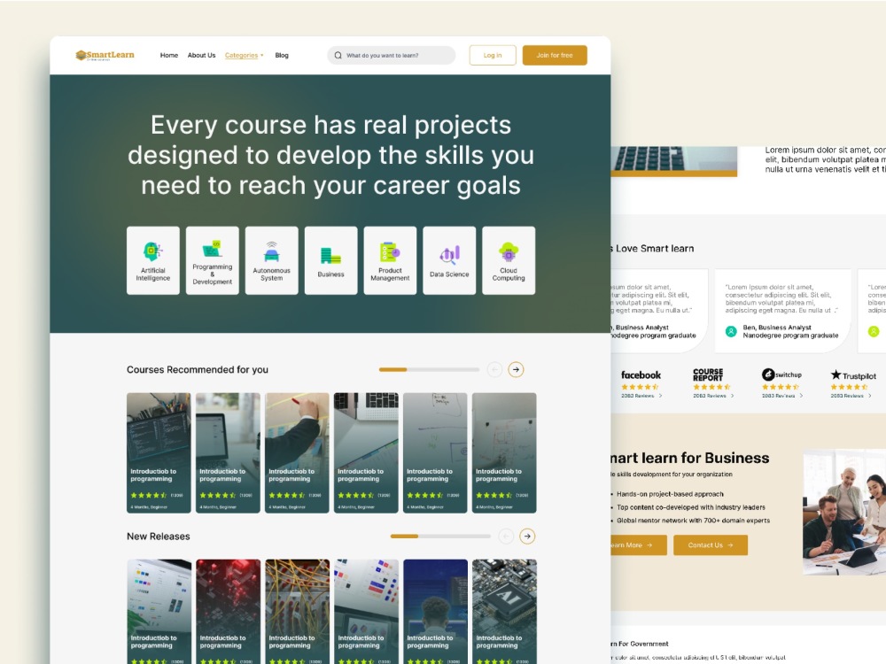Click the Course Report reviews logo
Screen dimensions: 886x664
click(708, 374)
